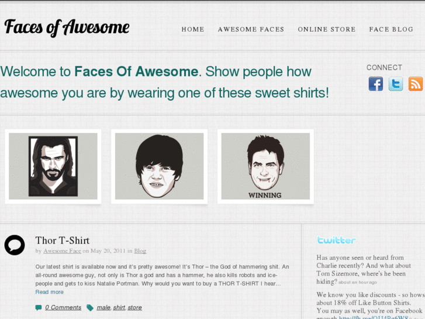This screenshot has width=425, height=319.
Task: Click the tweet about Charlie and Tom Sizemore
Action: click(363, 270)
